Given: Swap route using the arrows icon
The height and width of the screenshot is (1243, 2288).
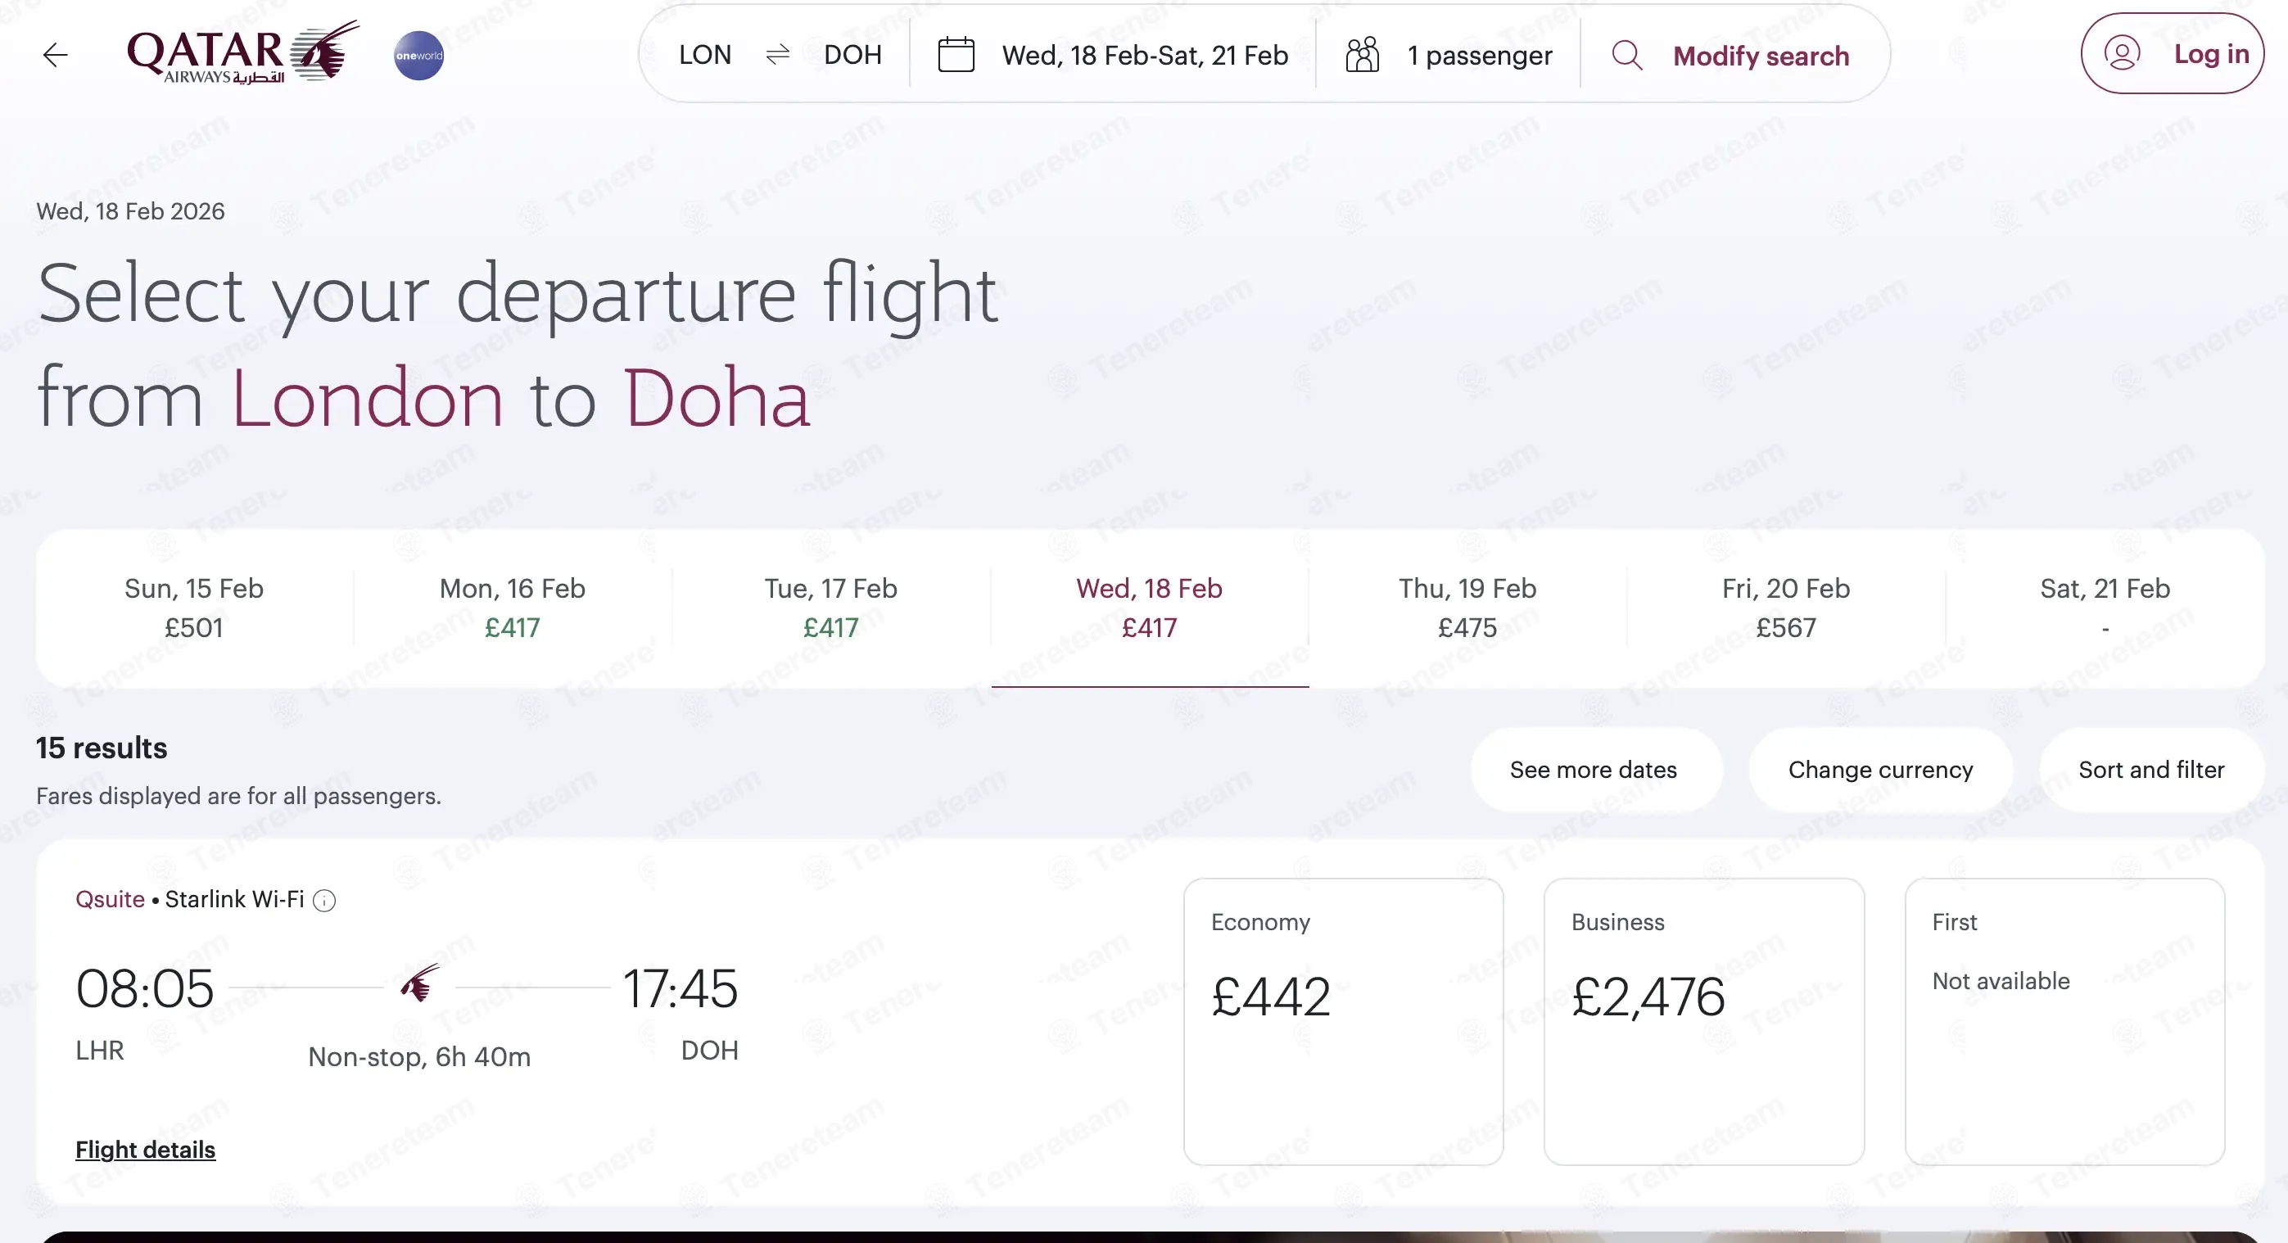Looking at the screenshot, I should pos(777,55).
